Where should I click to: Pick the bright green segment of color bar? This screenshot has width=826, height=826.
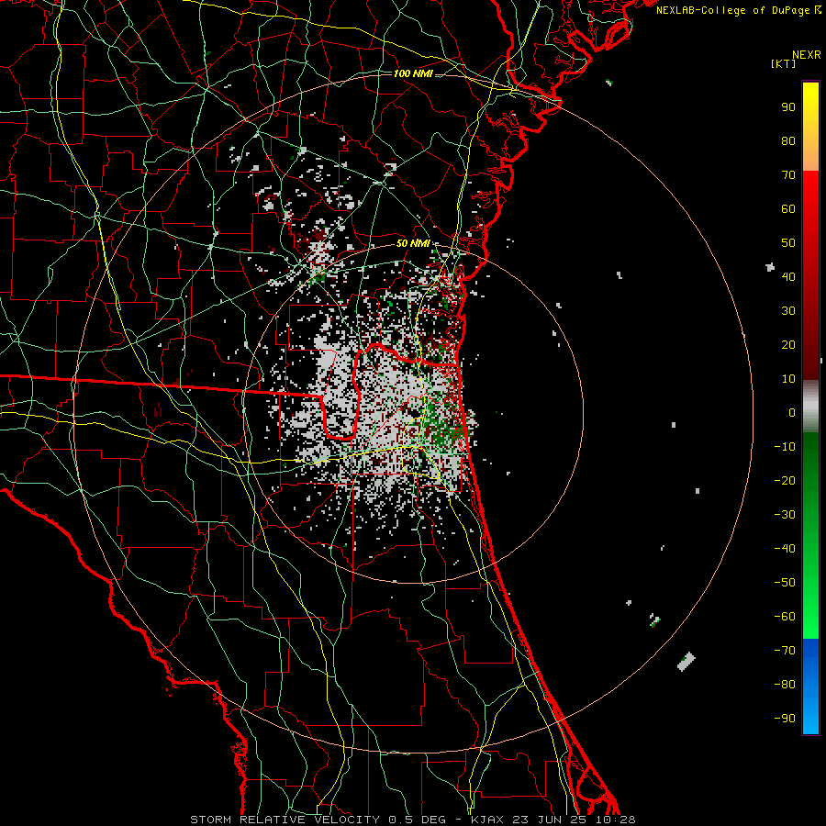click(x=810, y=596)
